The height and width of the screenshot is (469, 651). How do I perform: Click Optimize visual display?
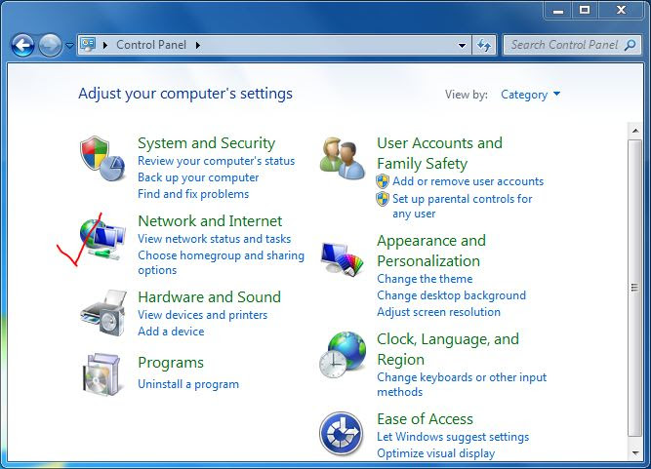coord(435,453)
